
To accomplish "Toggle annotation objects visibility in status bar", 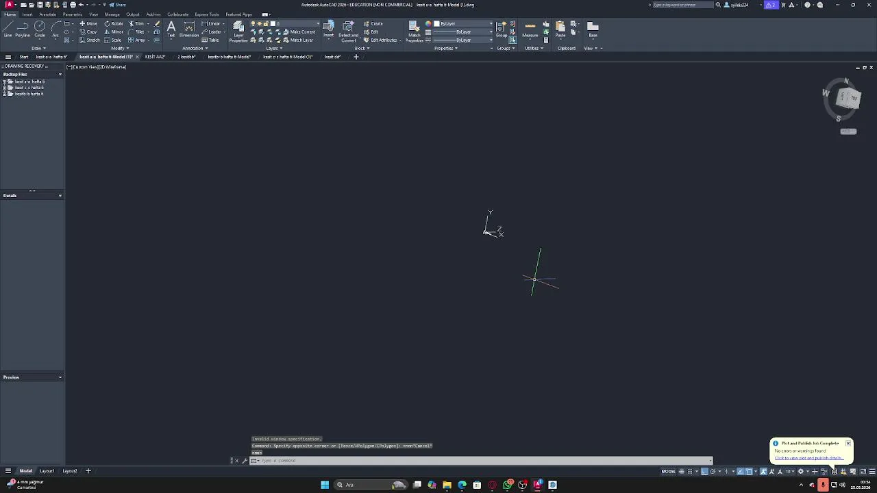I will [x=763, y=471].
